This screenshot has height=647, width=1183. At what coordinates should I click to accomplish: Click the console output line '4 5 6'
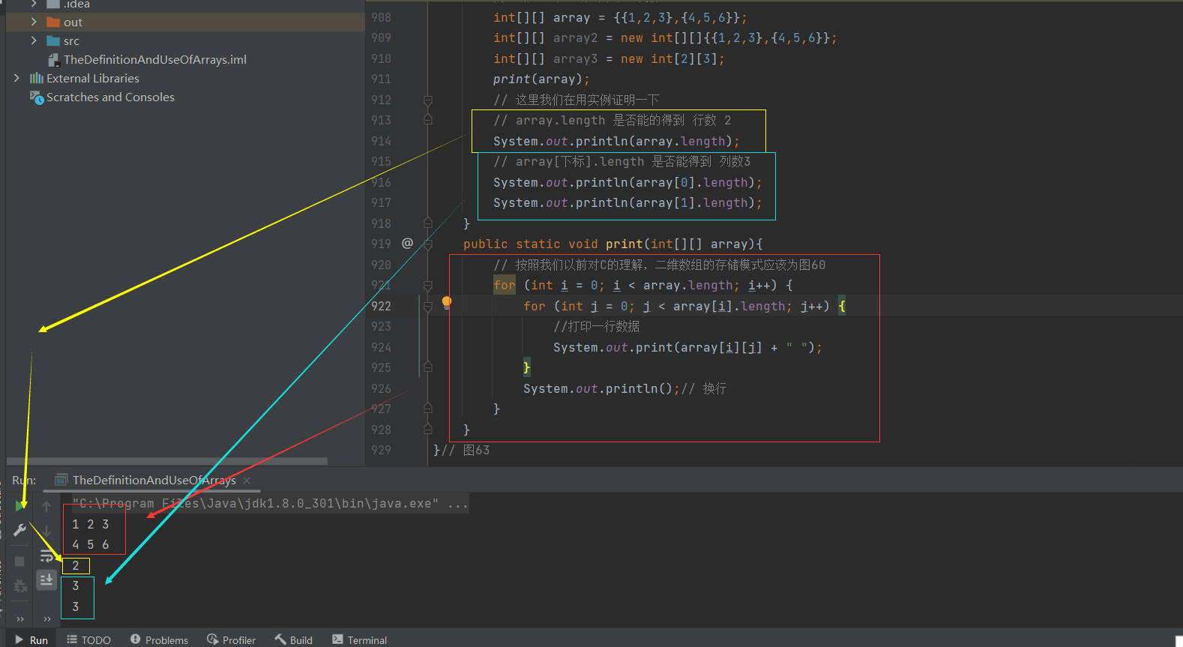click(91, 544)
